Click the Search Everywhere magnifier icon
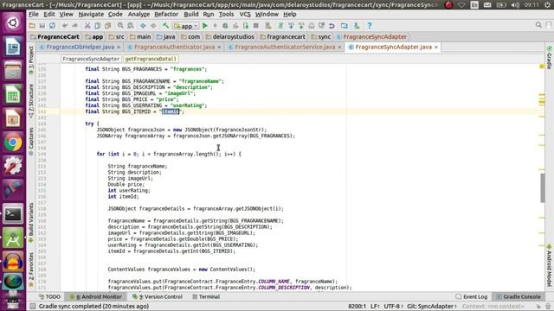The height and width of the screenshot is (311, 554). (x=538, y=25)
